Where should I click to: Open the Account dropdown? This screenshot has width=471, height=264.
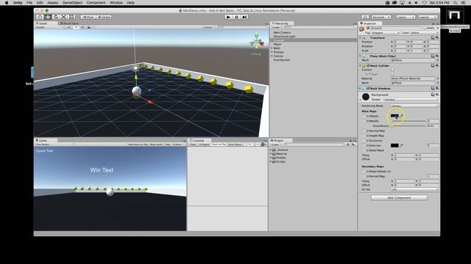tap(381, 17)
